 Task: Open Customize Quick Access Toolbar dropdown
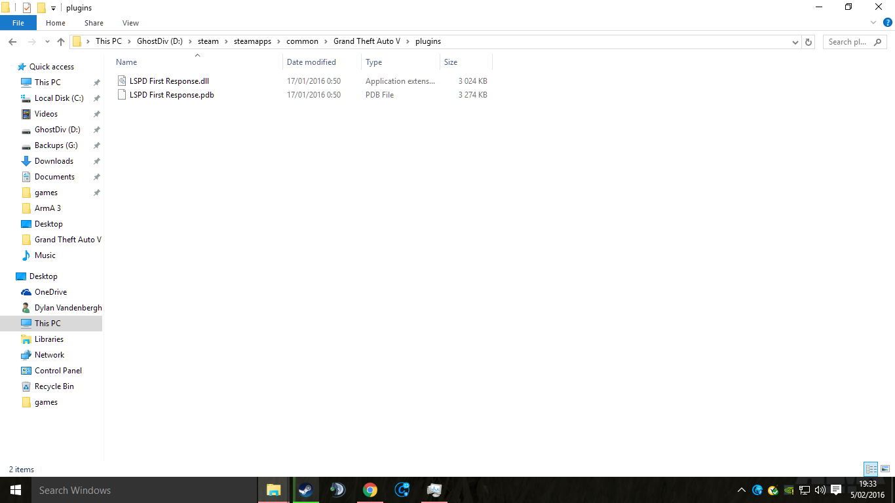(x=54, y=9)
